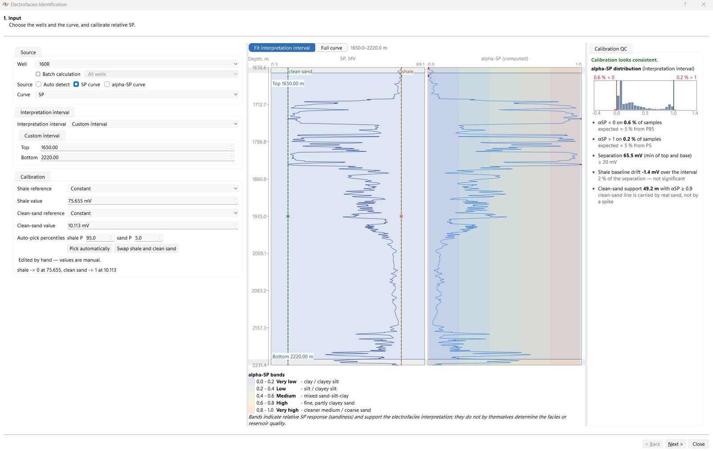Image resolution: width=713 pixels, height=451 pixels.
Task: Open the Well dropdown showing 160R
Action: tap(137, 64)
